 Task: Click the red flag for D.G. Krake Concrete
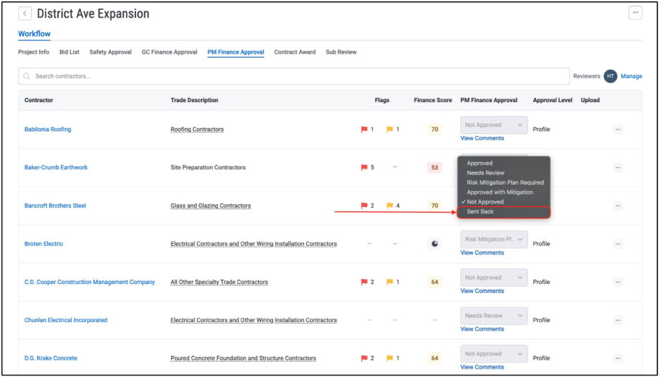pyautogui.click(x=364, y=359)
